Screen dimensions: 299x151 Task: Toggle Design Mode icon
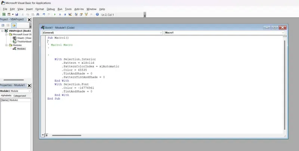click(70, 15)
